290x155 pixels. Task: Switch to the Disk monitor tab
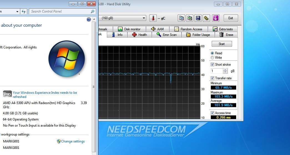[x=129, y=29]
